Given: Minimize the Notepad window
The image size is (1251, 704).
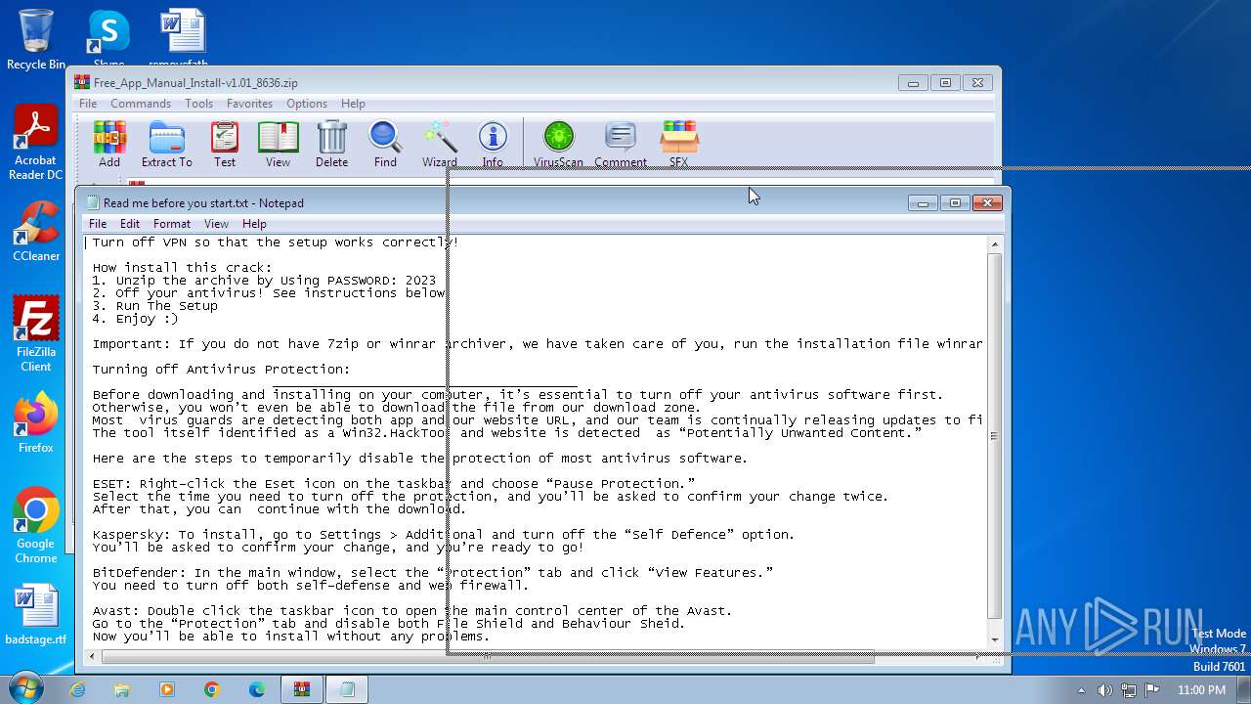Looking at the screenshot, I should pos(923,203).
